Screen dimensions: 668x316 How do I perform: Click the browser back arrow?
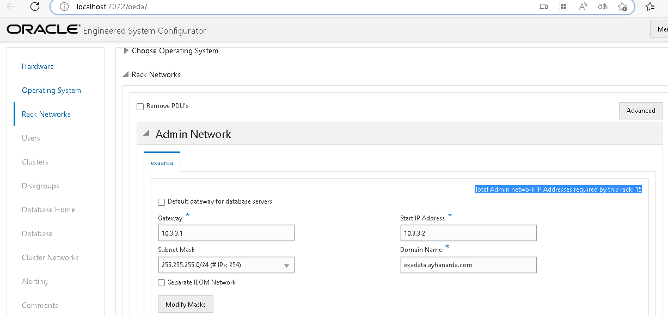11,7
